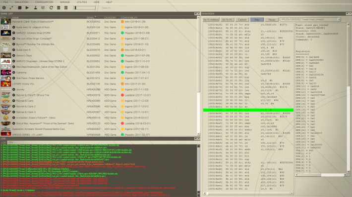Switch game list to grid view icon
This screenshot has width=352, height=197.
coord(66,7)
